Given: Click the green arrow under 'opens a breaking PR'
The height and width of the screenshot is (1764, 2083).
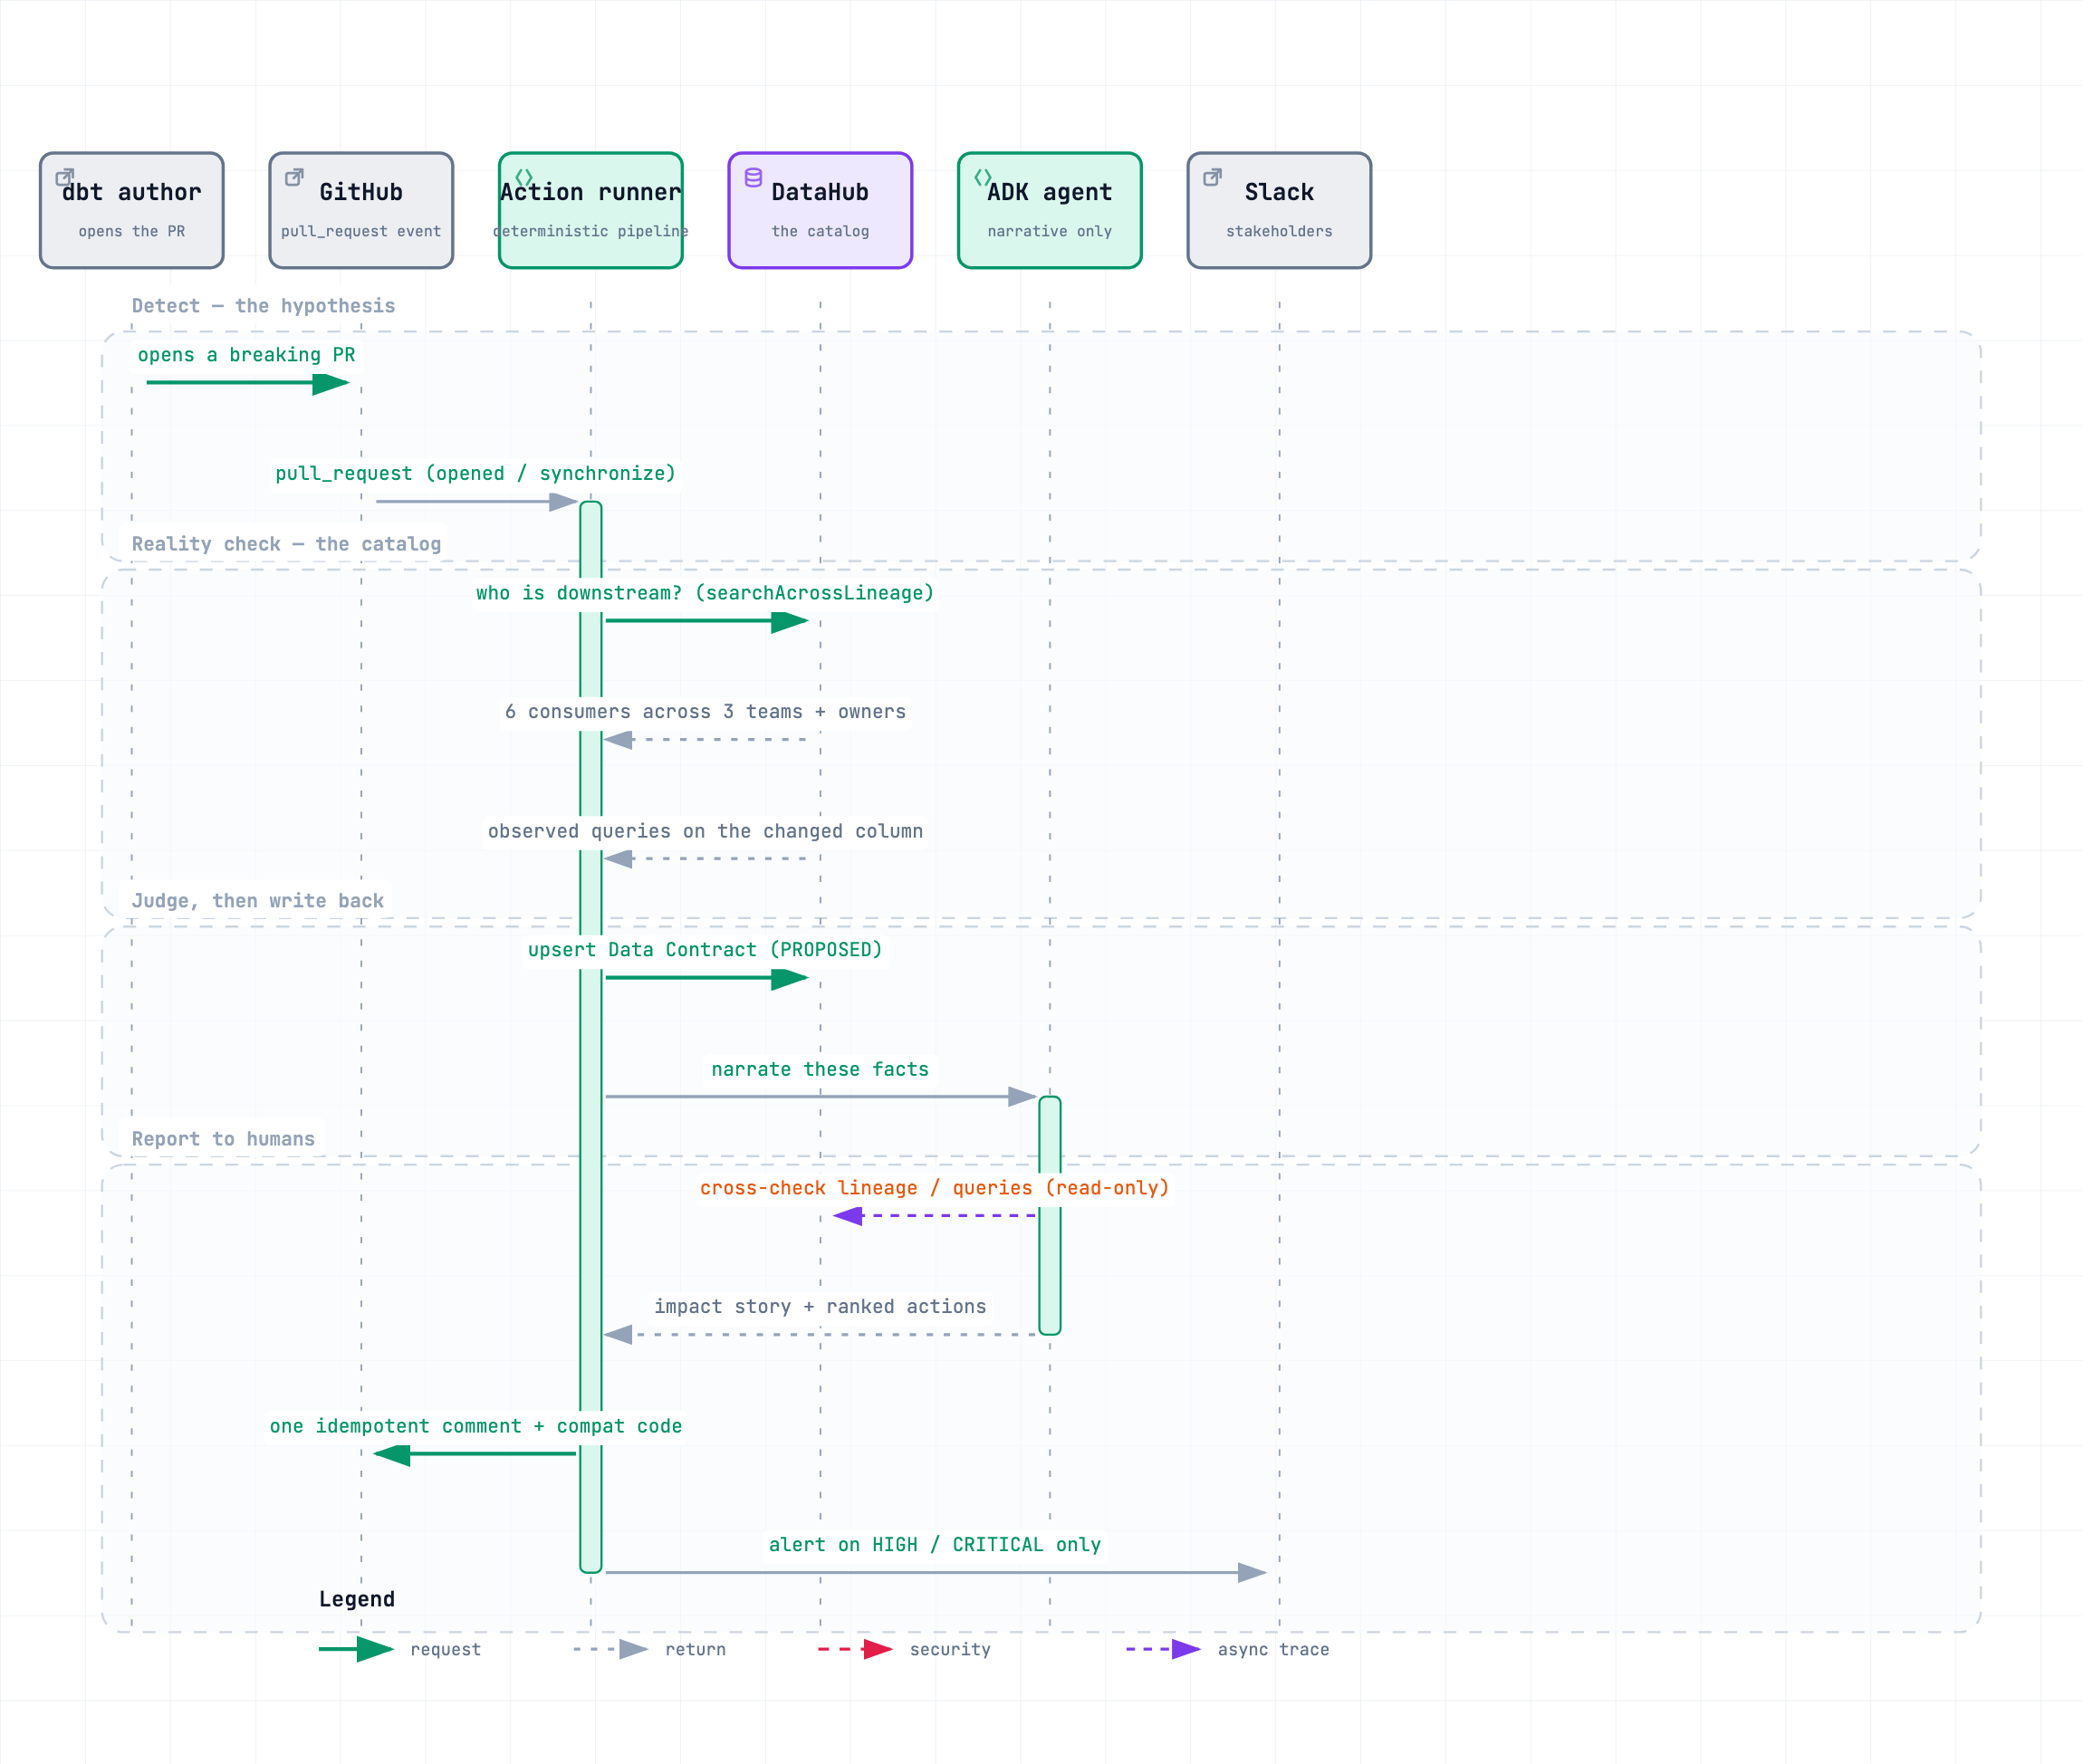Looking at the screenshot, I should [248, 383].
